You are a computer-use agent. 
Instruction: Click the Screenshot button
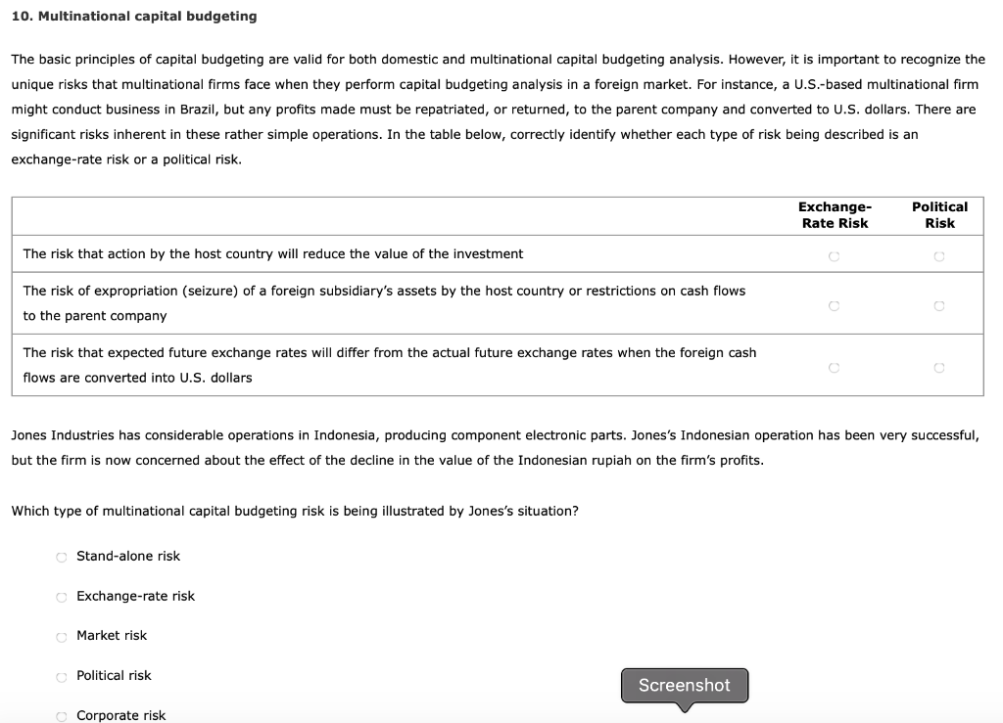[x=684, y=685]
